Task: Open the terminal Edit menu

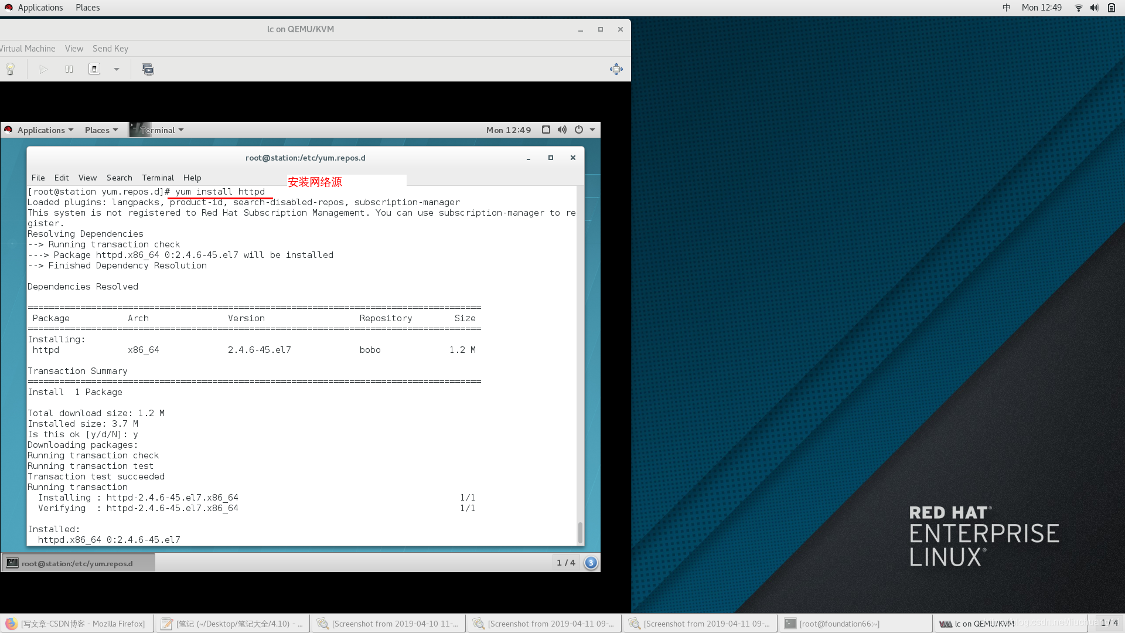Action: 62,178
